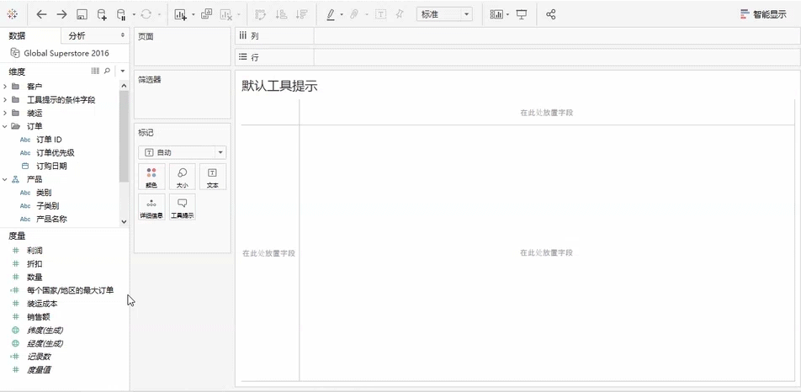801x392 pixels.
Task: Expand the 客户 folder
Action: [6, 87]
